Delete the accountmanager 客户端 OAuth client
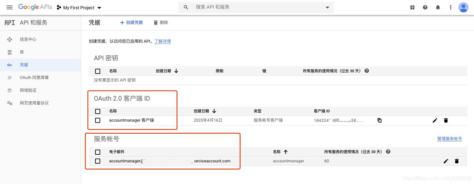The height and width of the screenshot is (184, 474). [x=446, y=120]
